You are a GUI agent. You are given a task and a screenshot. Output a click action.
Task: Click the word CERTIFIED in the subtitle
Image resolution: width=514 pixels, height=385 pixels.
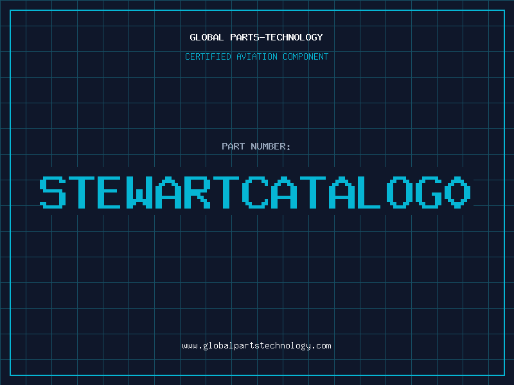[208, 56]
